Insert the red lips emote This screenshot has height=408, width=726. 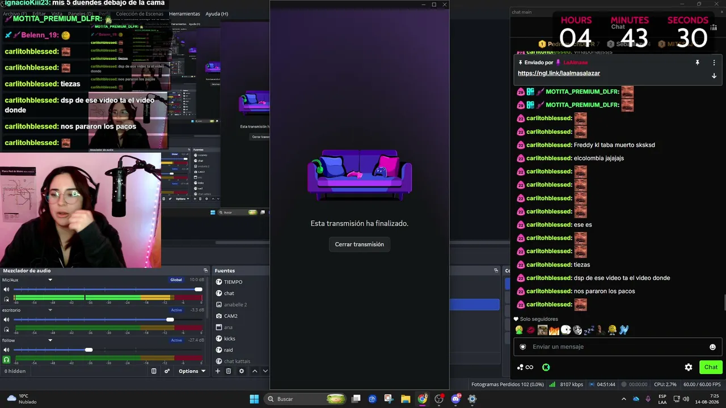coord(531,330)
